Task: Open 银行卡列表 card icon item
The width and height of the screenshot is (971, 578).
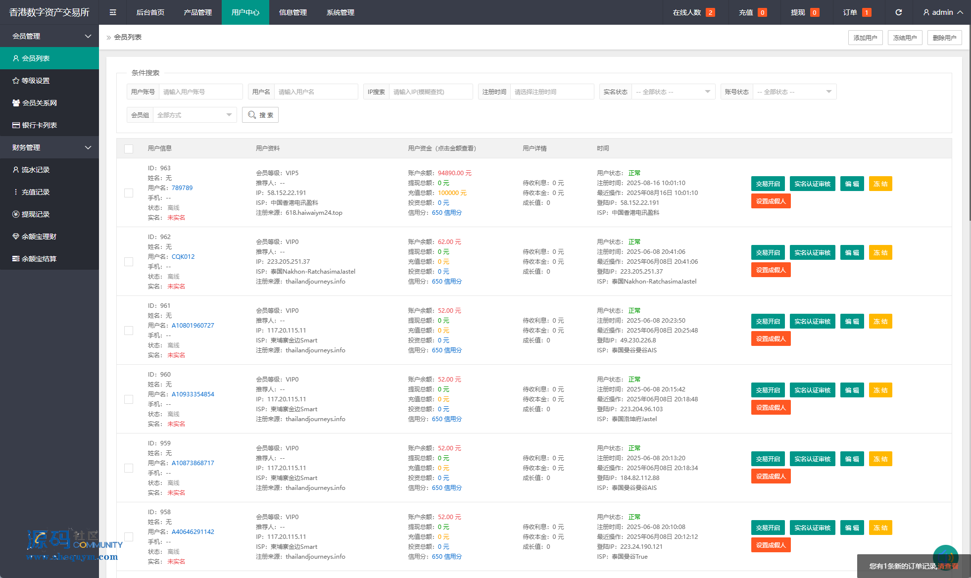Action: pyautogui.click(x=39, y=125)
